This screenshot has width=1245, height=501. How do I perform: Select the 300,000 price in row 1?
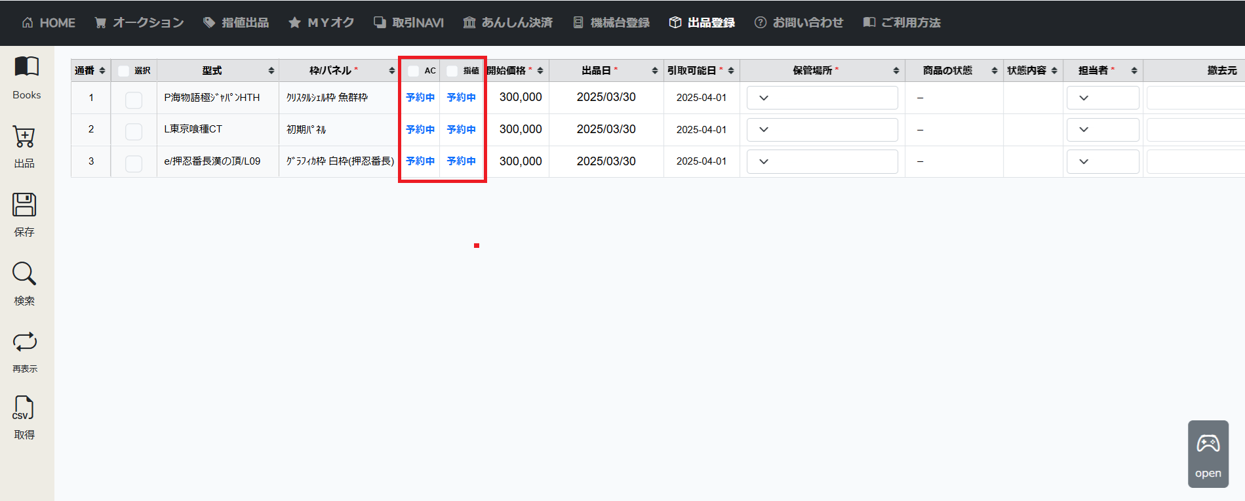pos(521,97)
